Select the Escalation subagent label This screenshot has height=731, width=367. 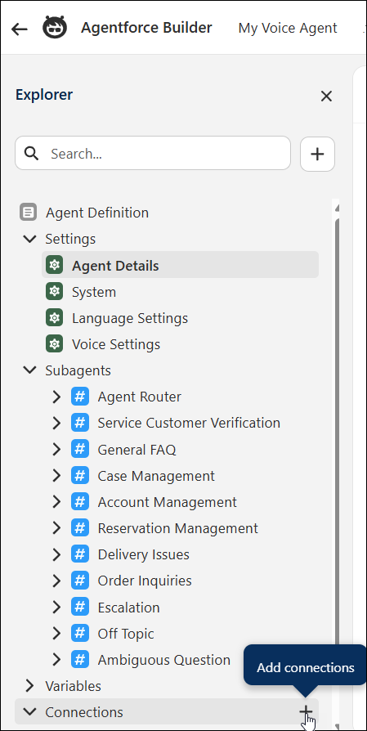128,608
